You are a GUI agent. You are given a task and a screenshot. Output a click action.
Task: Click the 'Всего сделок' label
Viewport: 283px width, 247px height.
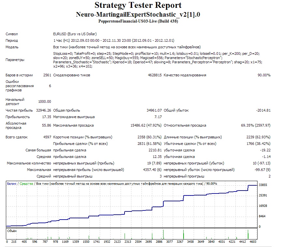[17, 137]
